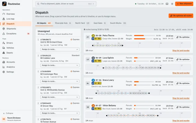This screenshot has width=196, height=123.
Task: Switch to Riverside Hub tab
Action: pos(63,23)
